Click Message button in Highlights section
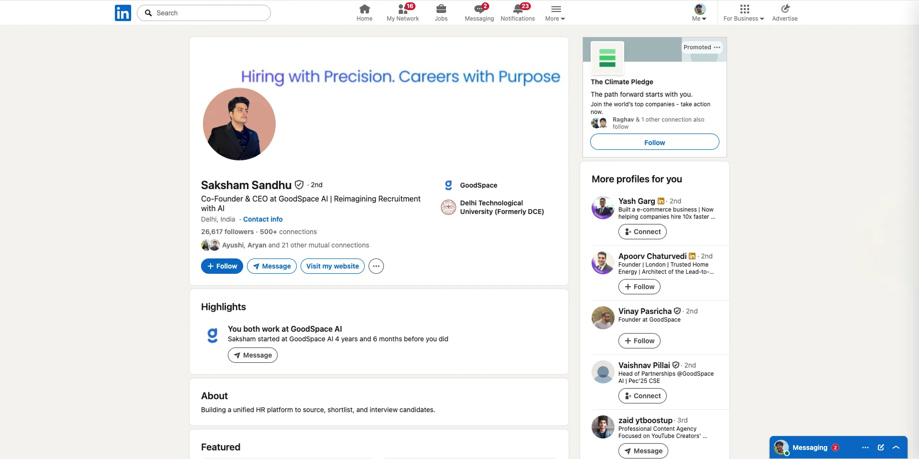Image resolution: width=919 pixels, height=459 pixels. point(253,355)
